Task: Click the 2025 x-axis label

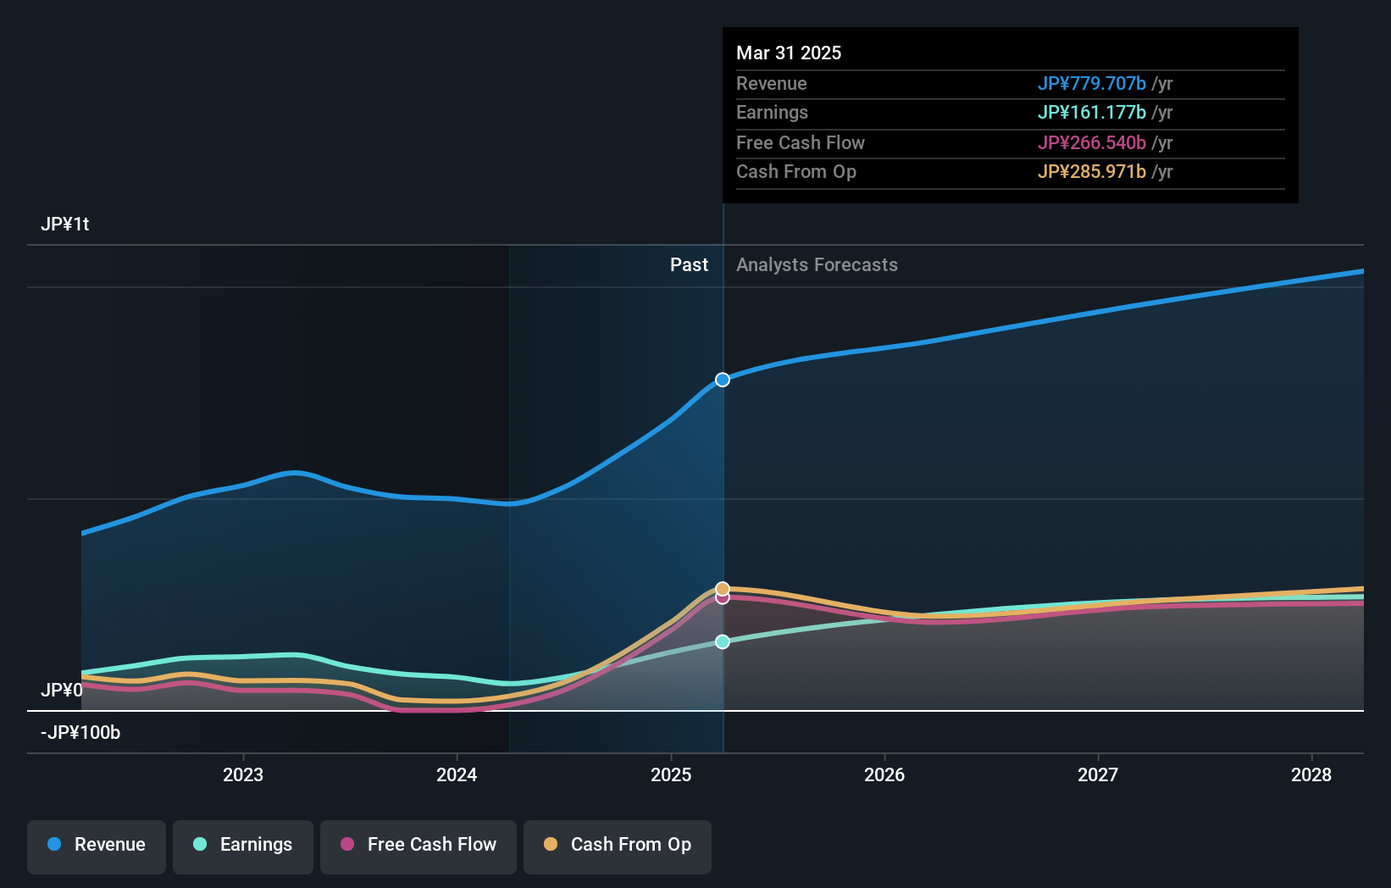Action: click(671, 774)
